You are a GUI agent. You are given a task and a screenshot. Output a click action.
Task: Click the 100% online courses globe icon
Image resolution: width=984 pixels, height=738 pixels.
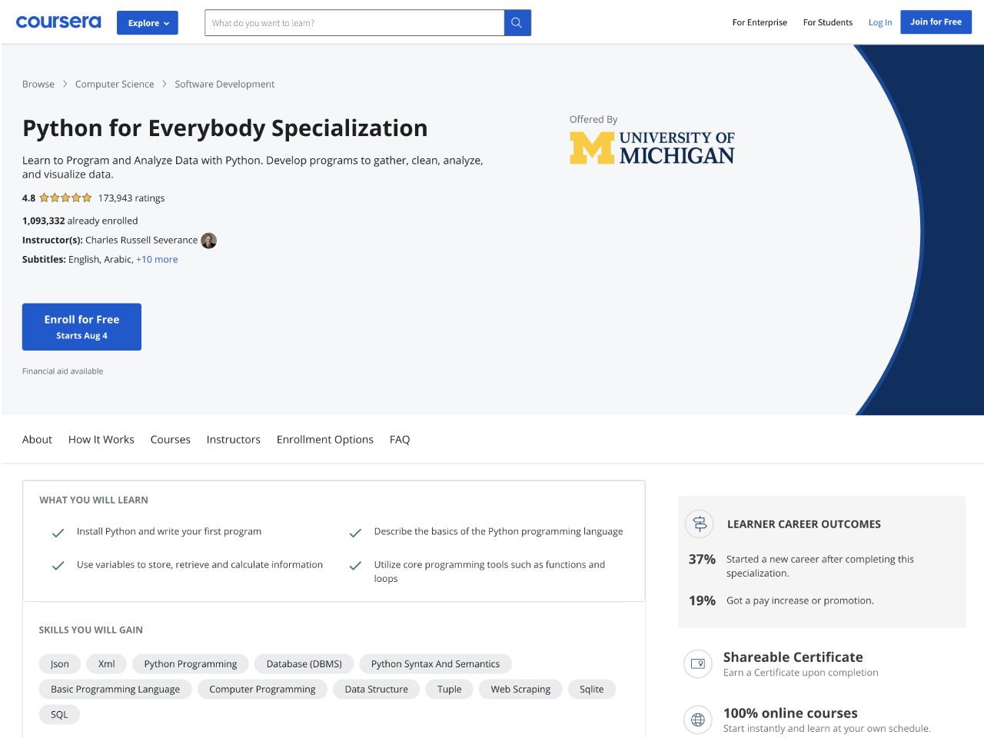[698, 720]
